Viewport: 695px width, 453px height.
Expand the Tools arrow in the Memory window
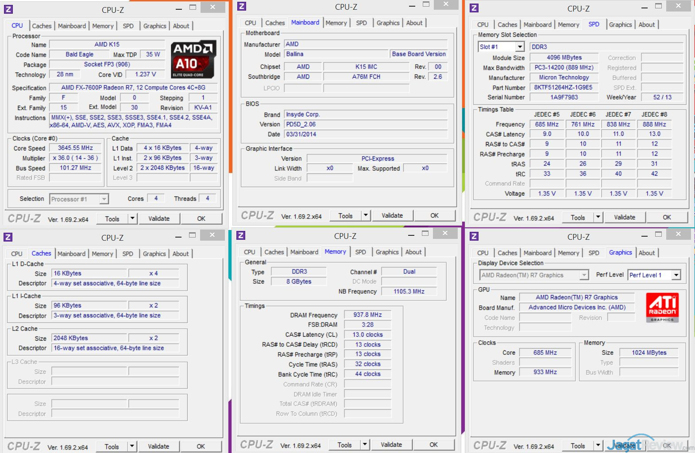pos(365,445)
